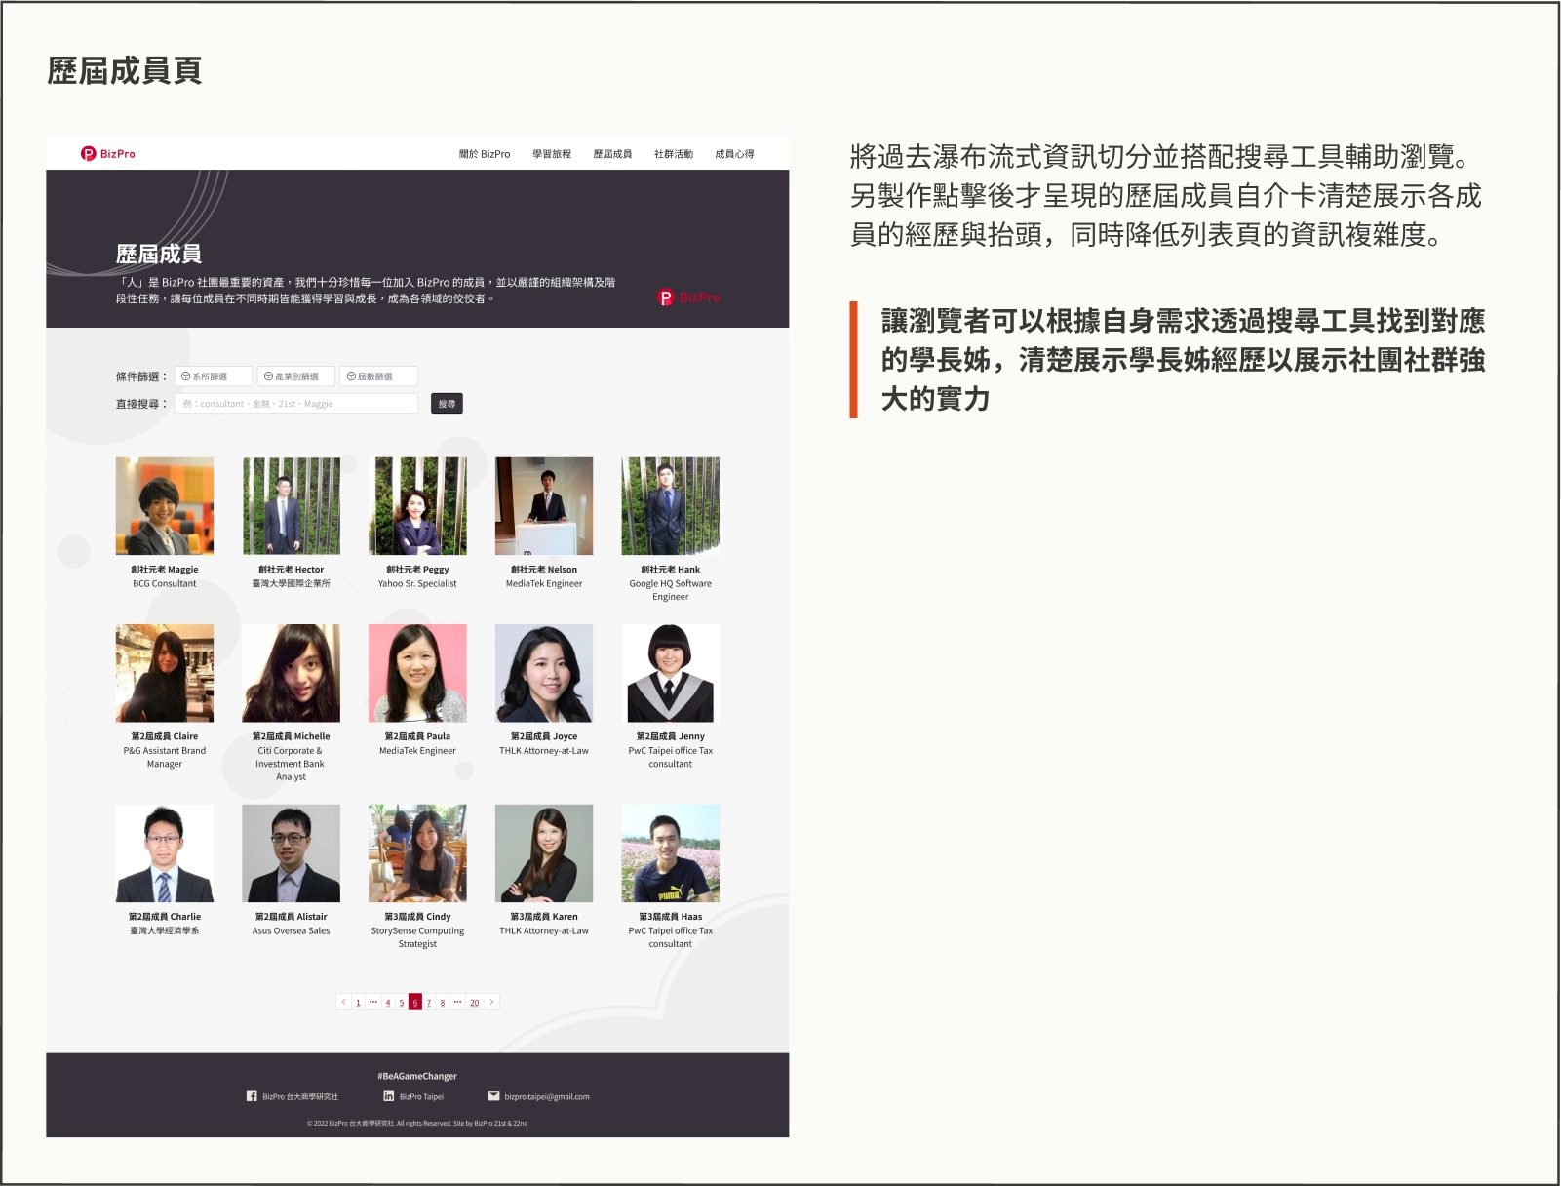Click the filter icon in 屆數篩選

351,376
